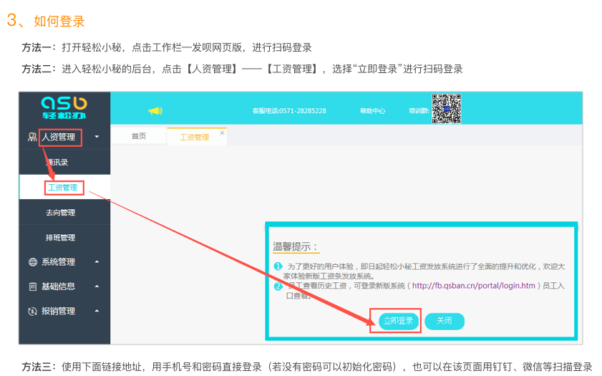Open 人资管理 in the sidebar
602x376 pixels.
(x=59, y=137)
